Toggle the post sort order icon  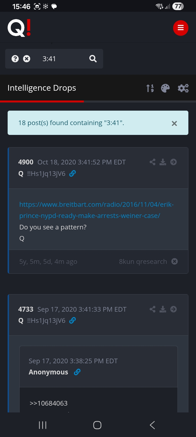(150, 88)
